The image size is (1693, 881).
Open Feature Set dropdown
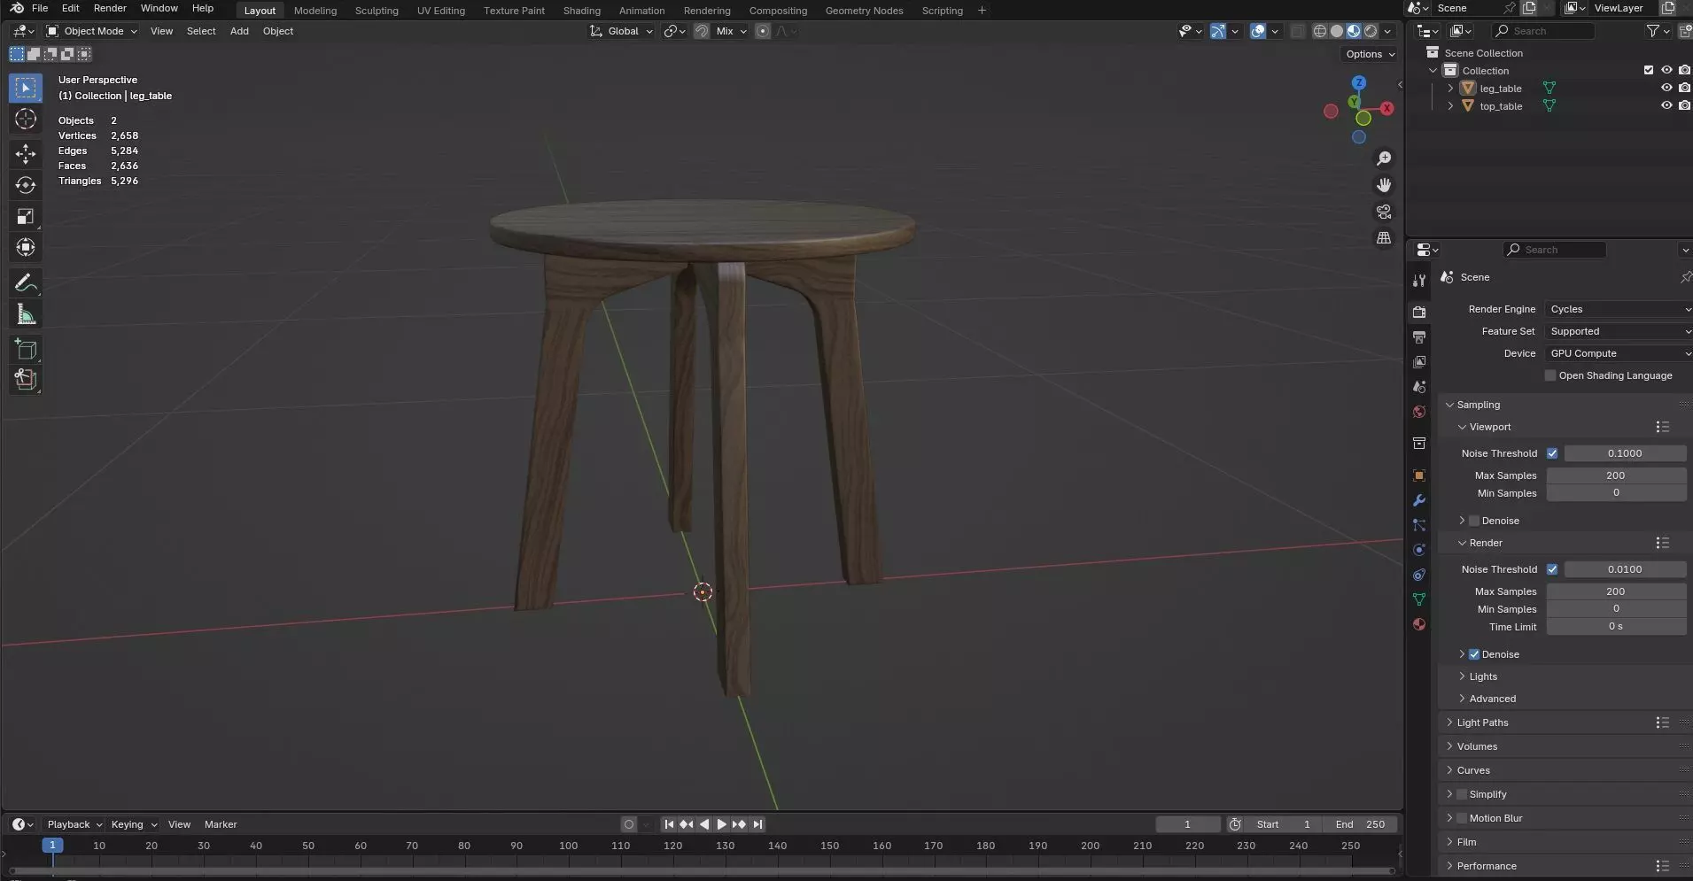(1618, 331)
